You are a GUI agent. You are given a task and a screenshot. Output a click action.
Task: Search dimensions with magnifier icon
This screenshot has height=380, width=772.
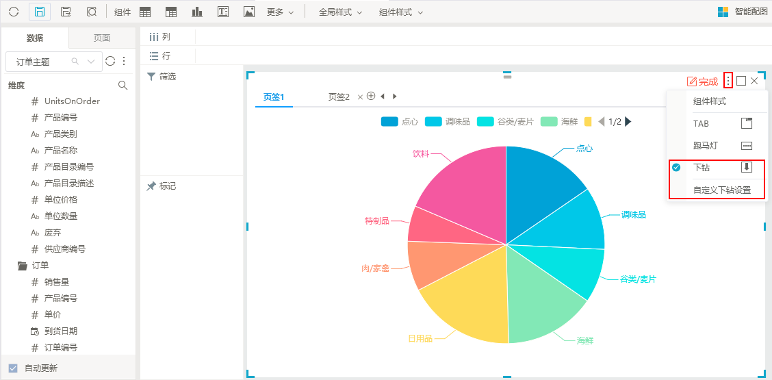[123, 86]
